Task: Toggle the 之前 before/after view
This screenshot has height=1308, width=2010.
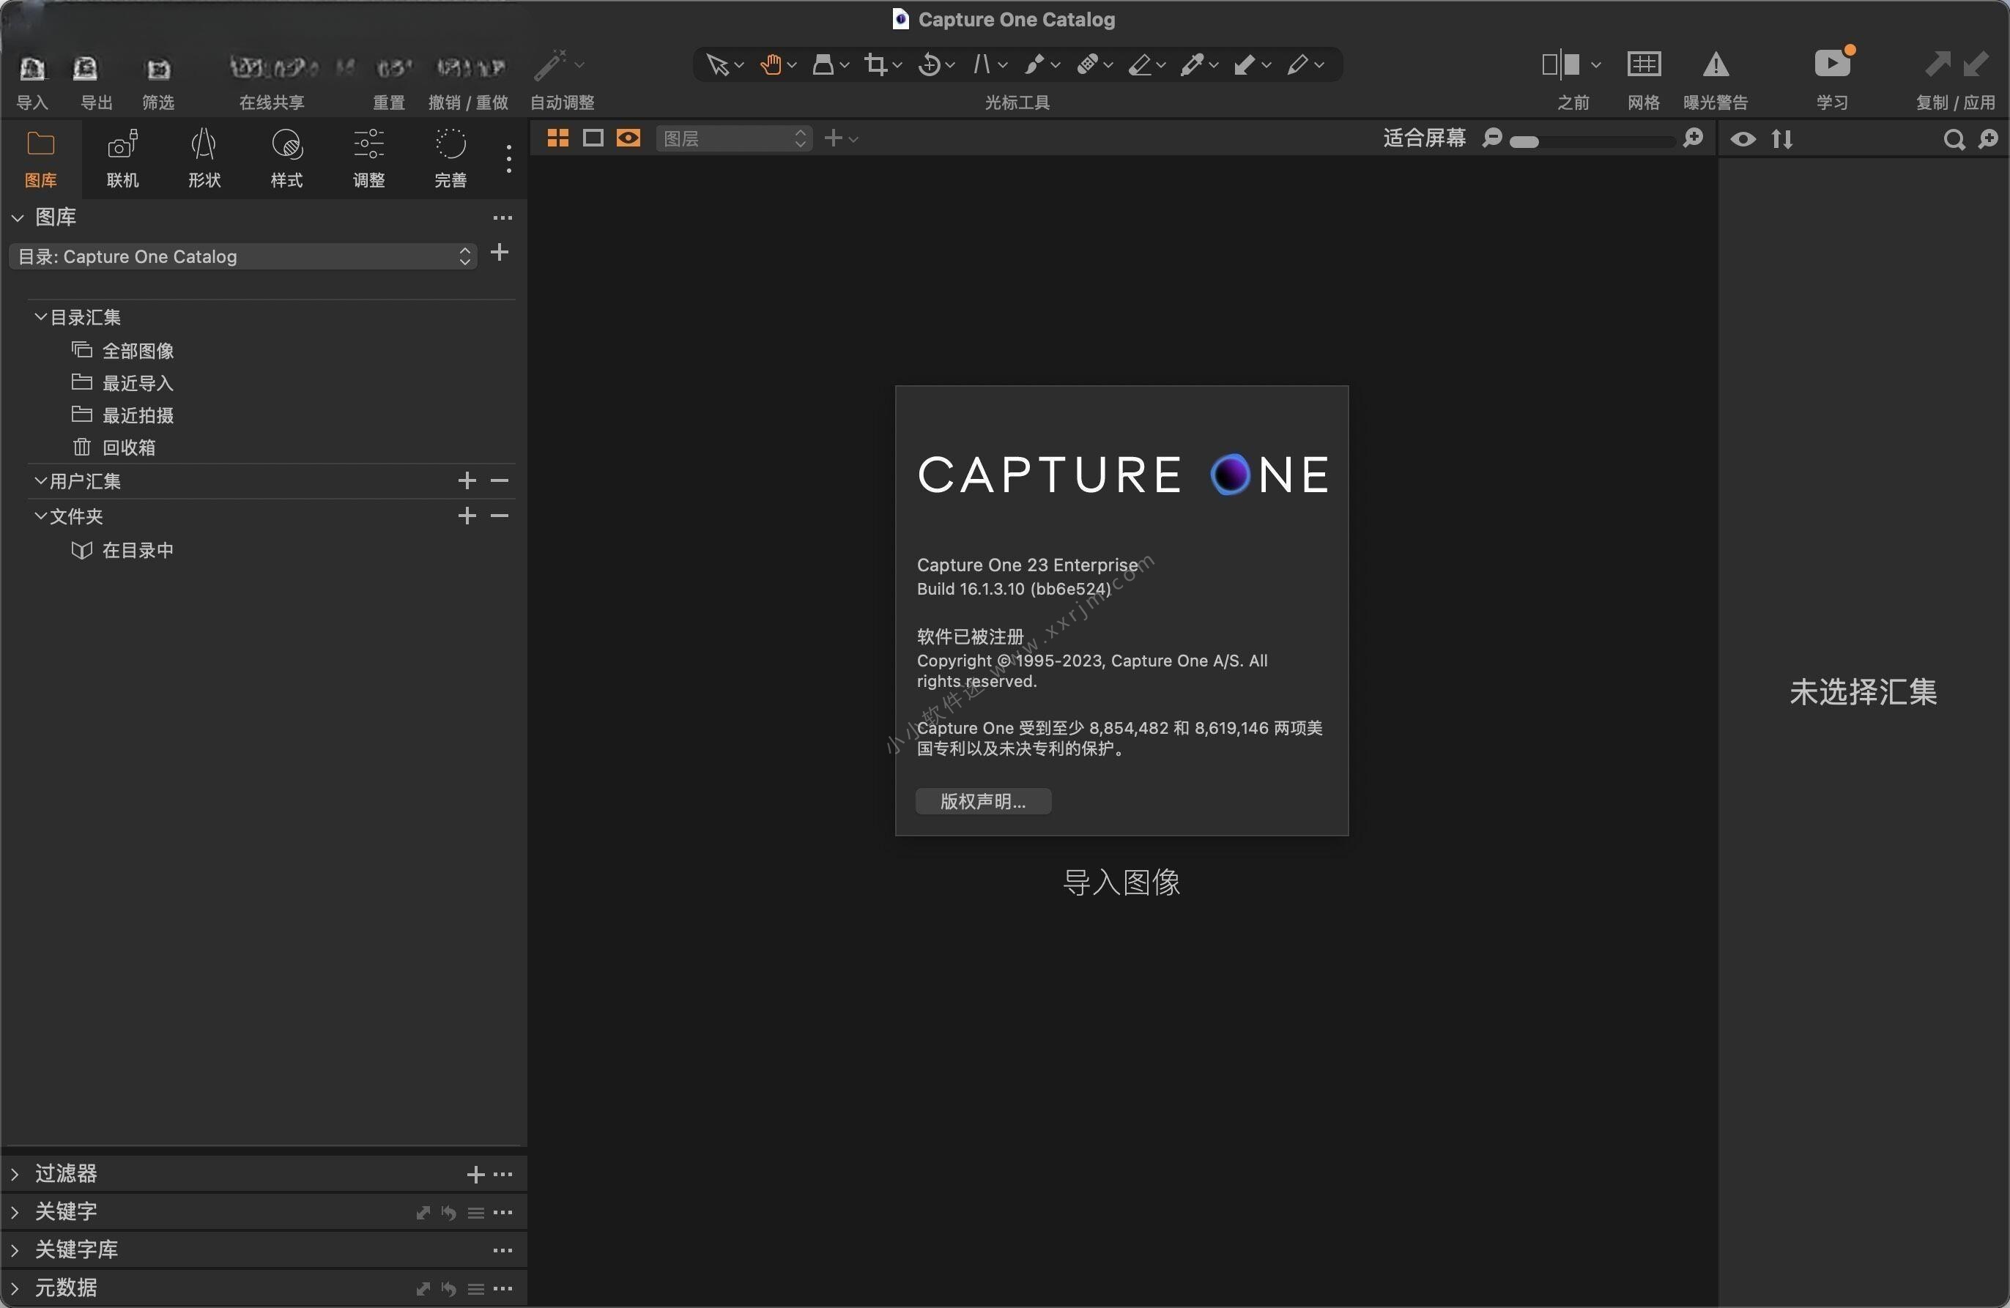Action: click(x=1561, y=64)
